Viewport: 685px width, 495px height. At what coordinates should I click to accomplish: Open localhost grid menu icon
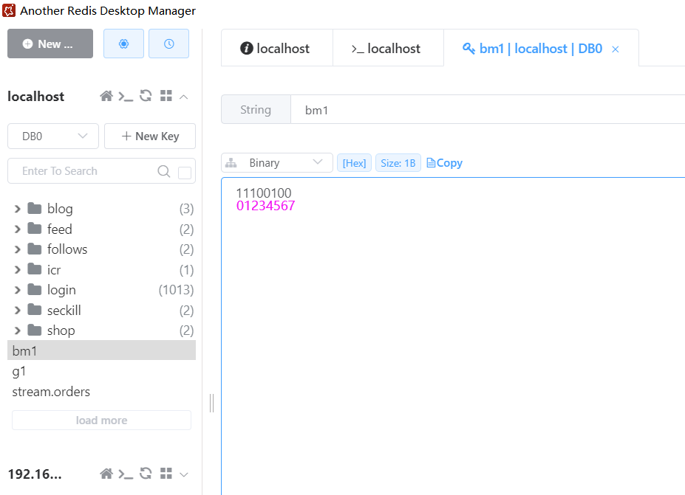[166, 97]
